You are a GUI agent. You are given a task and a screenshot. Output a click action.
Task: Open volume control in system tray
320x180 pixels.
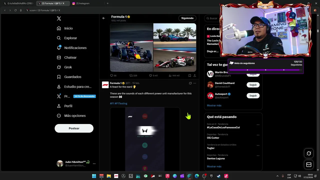click(x=300, y=176)
